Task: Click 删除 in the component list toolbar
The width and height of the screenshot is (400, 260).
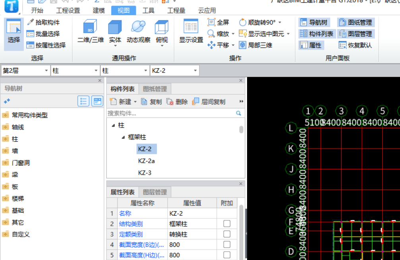Action: (177, 102)
